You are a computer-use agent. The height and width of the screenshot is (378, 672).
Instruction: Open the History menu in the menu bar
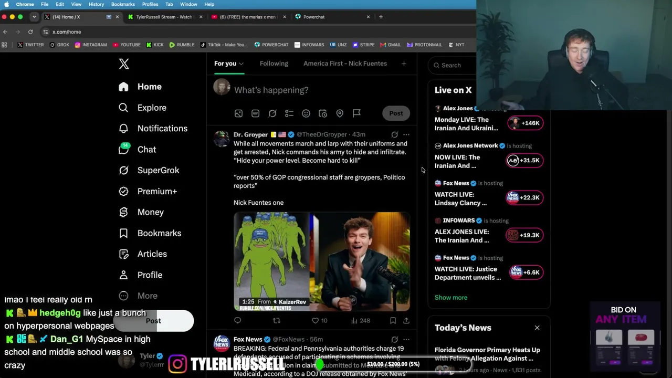(96, 4)
